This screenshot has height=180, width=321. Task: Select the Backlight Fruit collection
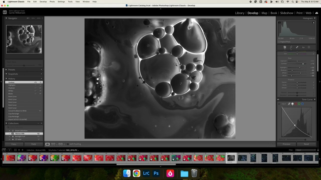pyautogui.click(x=24, y=136)
